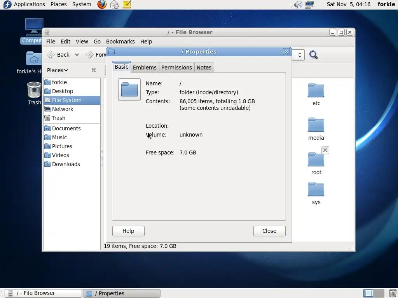Click the Properties title bar folder icon

(112, 52)
